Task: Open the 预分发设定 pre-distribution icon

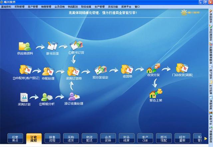Action: [101, 70]
